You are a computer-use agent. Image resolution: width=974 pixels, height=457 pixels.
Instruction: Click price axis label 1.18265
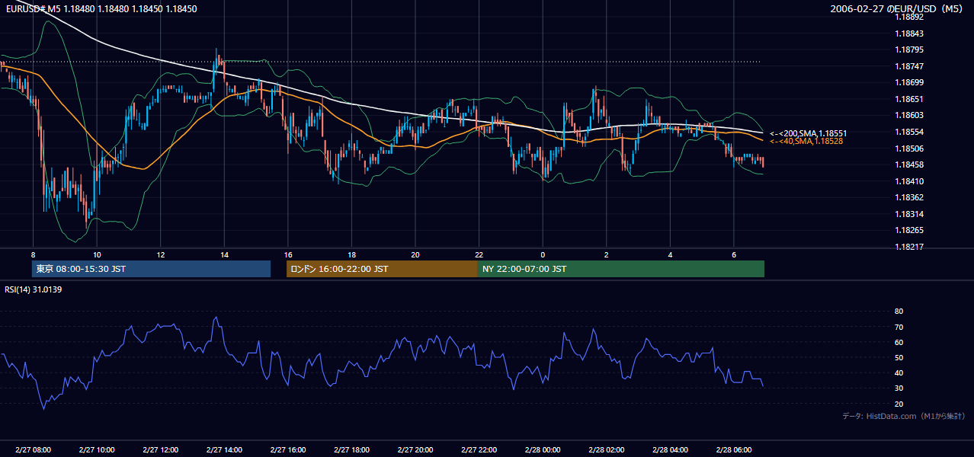(909, 230)
